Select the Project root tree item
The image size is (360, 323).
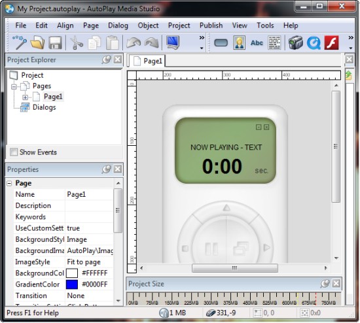(x=32, y=75)
